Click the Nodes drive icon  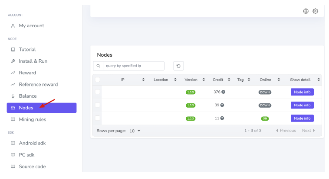(13, 108)
